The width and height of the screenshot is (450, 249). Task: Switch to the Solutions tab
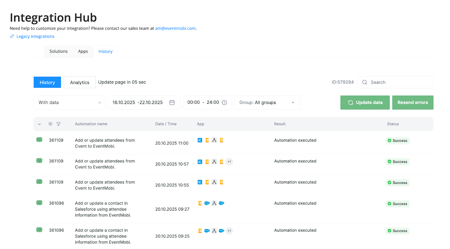pos(58,52)
